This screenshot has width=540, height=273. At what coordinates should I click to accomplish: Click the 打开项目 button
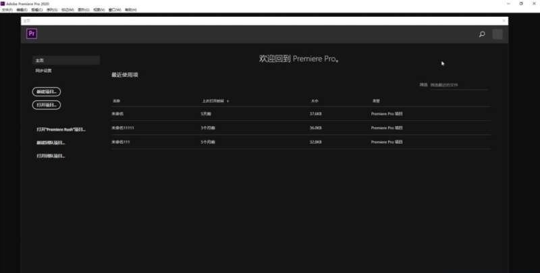pos(47,105)
